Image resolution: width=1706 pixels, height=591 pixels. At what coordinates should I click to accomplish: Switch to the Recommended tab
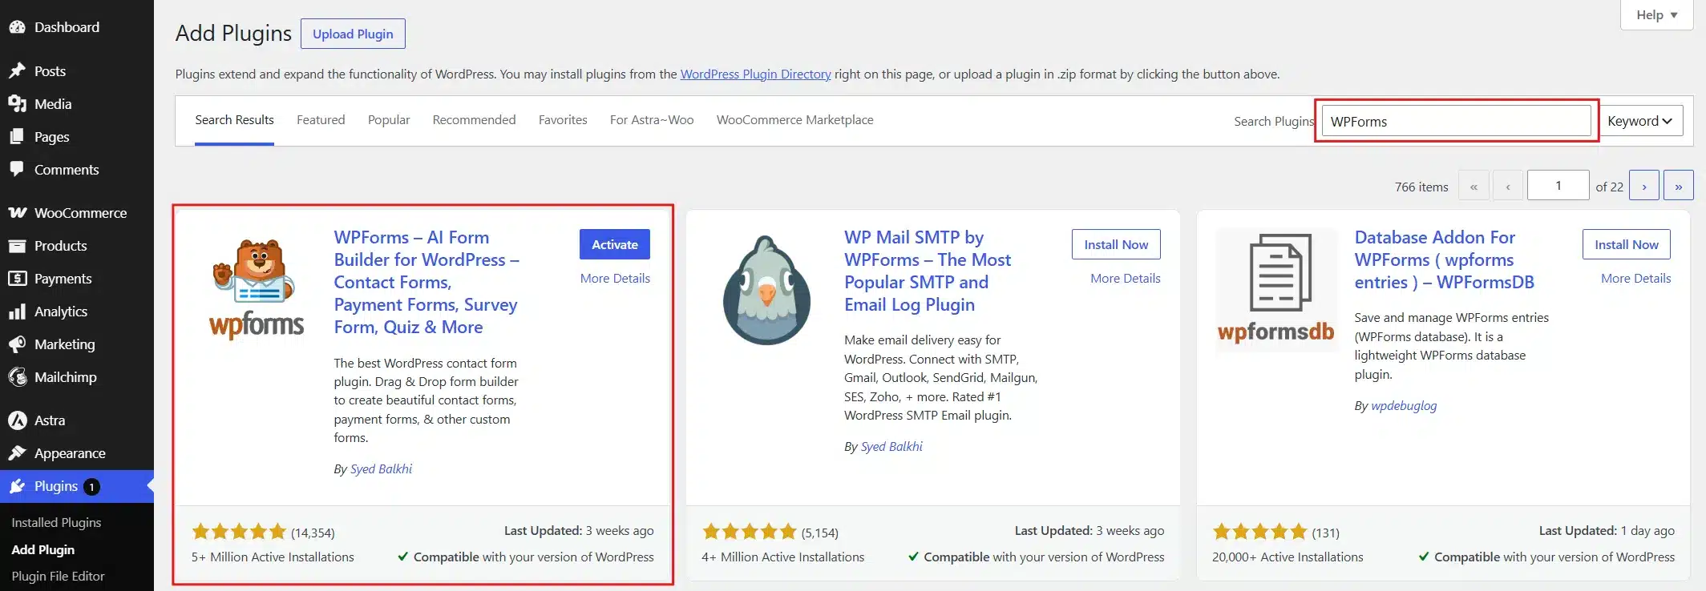(x=474, y=120)
